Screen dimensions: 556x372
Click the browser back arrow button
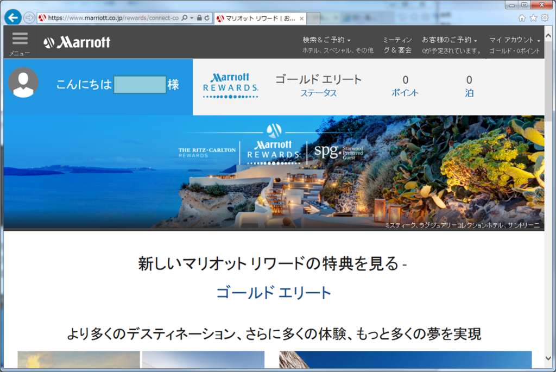(13, 17)
